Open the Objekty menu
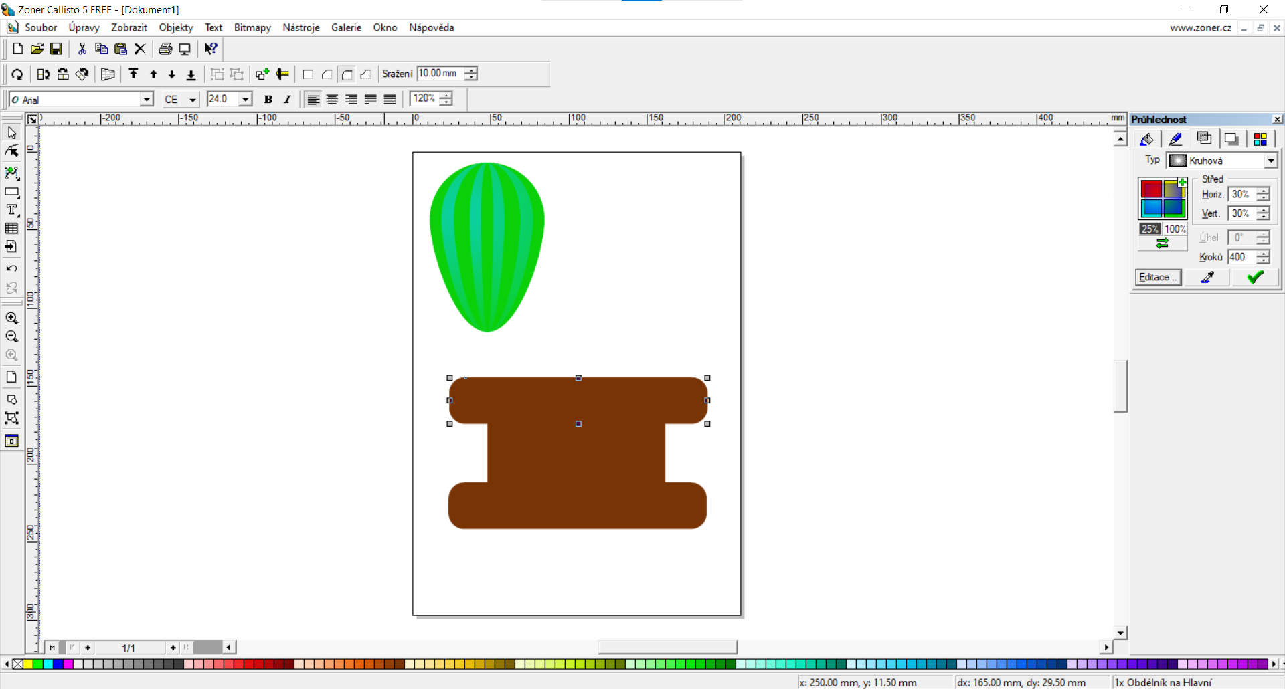The height and width of the screenshot is (689, 1285). [176, 27]
